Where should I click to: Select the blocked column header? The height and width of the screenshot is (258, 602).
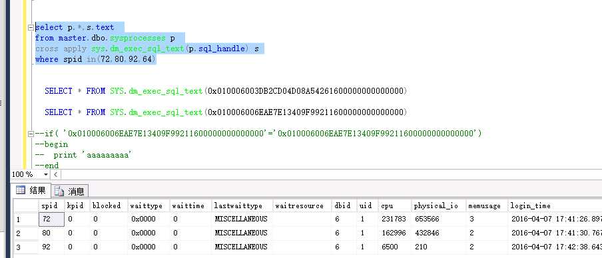point(109,205)
